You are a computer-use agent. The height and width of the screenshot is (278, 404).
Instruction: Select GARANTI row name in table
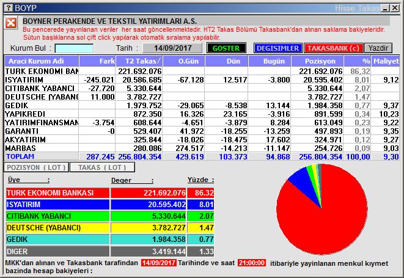pyautogui.click(x=21, y=131)
